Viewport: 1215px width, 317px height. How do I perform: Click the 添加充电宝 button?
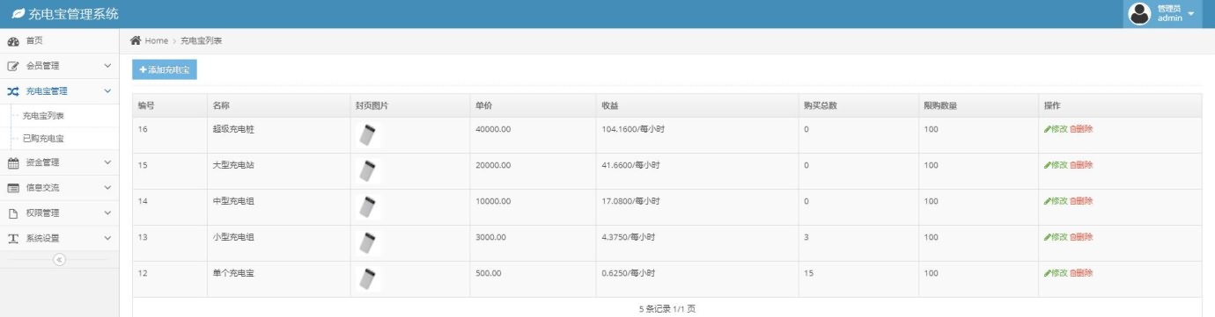165,69
